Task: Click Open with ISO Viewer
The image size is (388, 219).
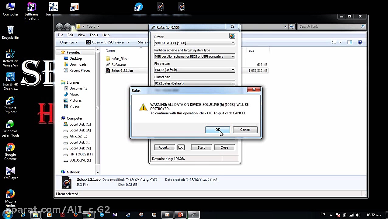Action: coord(105,42)
